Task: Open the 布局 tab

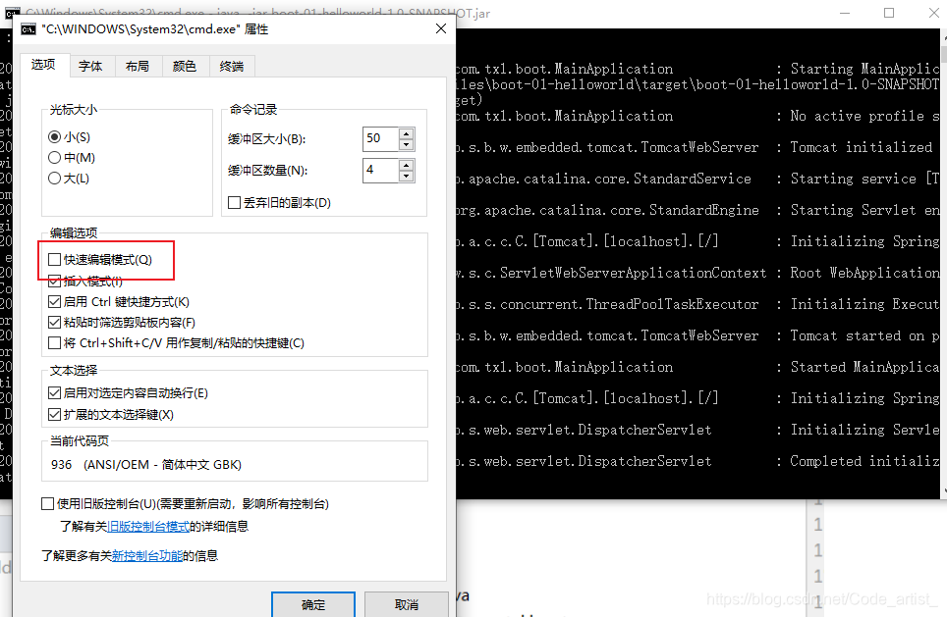Action: click(x=138, y=67)
